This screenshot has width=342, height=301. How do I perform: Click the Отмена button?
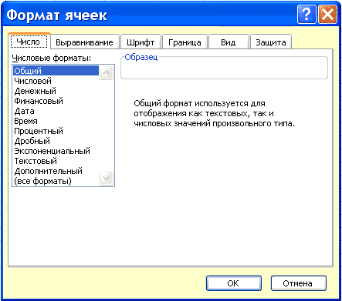[299, 283]
